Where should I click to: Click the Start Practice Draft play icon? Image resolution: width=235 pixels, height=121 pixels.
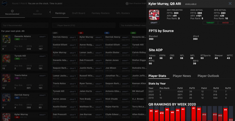127,4
